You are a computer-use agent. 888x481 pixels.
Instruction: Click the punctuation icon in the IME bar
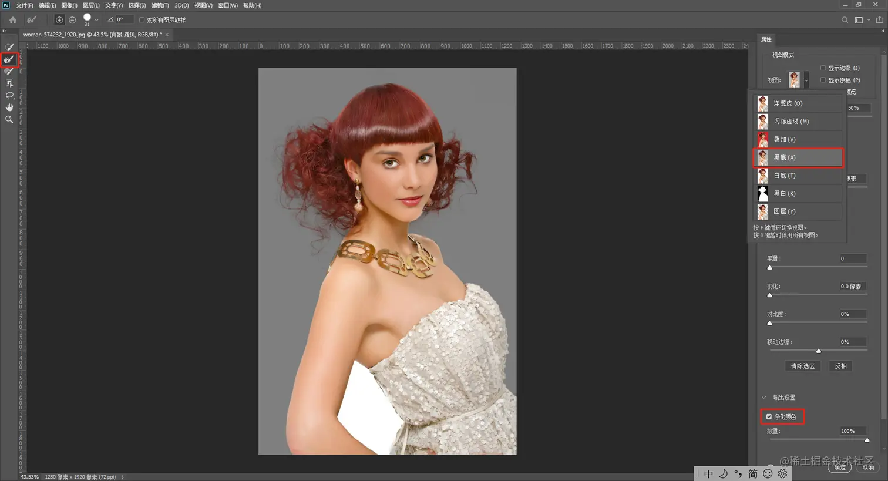coord(738,474)
